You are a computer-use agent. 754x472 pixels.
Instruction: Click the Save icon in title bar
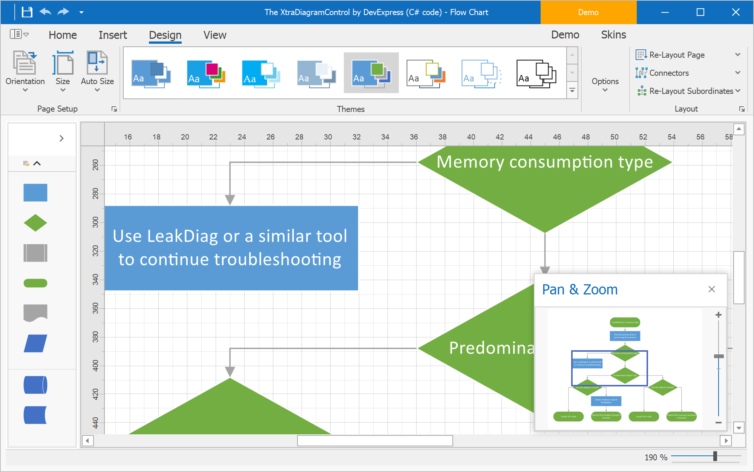[x=27, y=12]
